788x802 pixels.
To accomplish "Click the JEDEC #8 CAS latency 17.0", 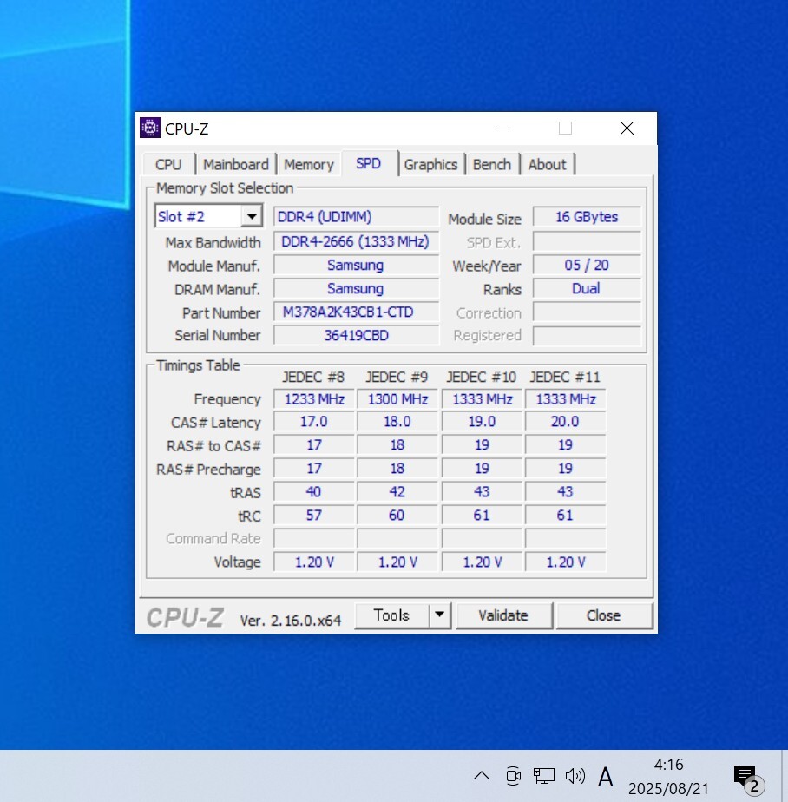I will click(x=314, y=422).
